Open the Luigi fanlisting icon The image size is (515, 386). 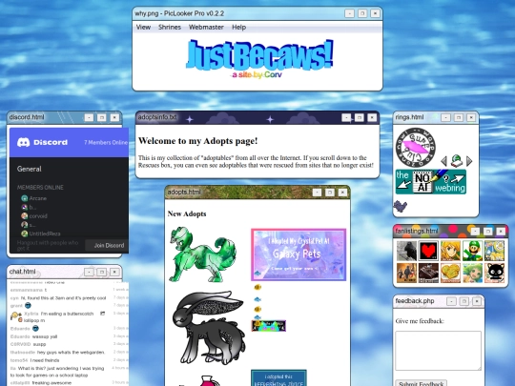pyautogui.click(x=472, y=251)
